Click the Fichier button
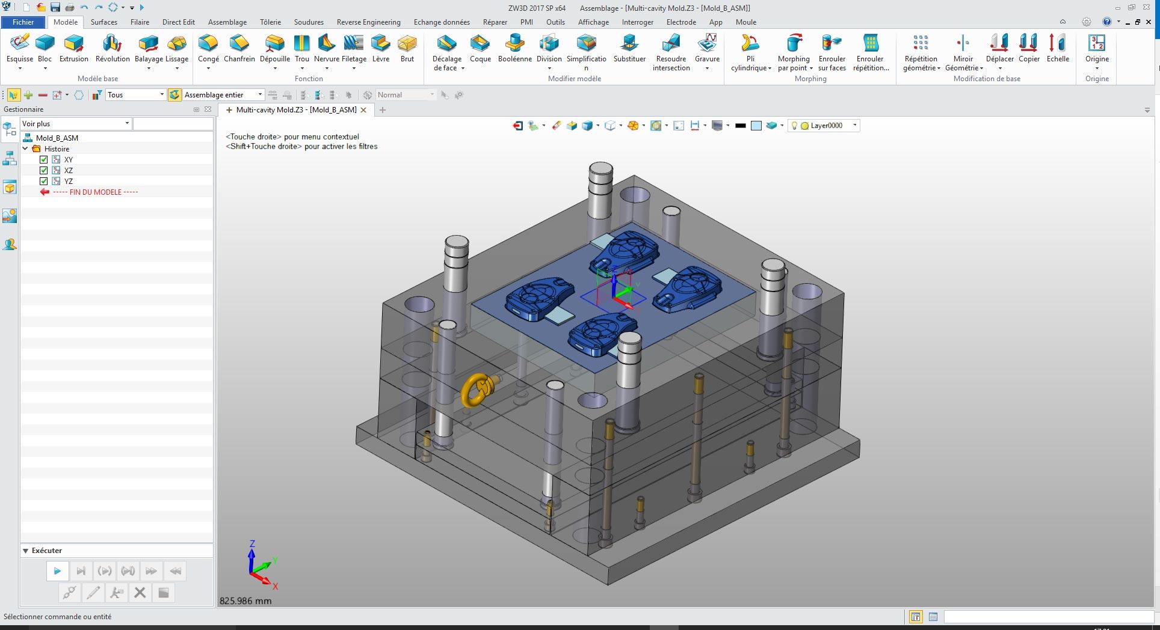Viewport: 1160px width, 630px height. tap(23, 22)
